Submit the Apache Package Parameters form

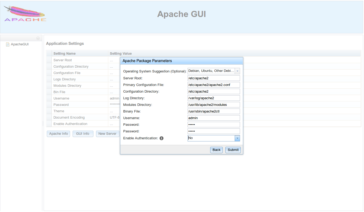pyautogui.click(x=233, y=150)
